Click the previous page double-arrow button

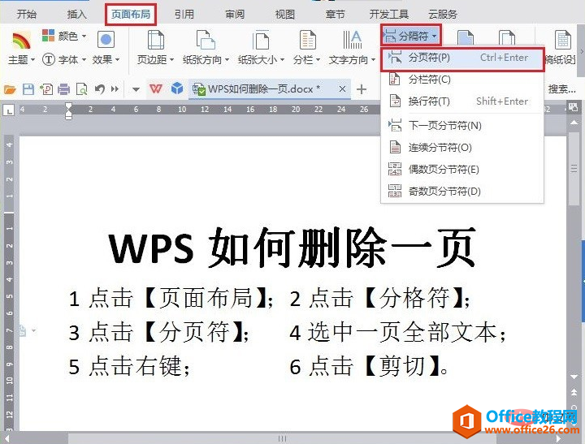[x=574, y=392]
